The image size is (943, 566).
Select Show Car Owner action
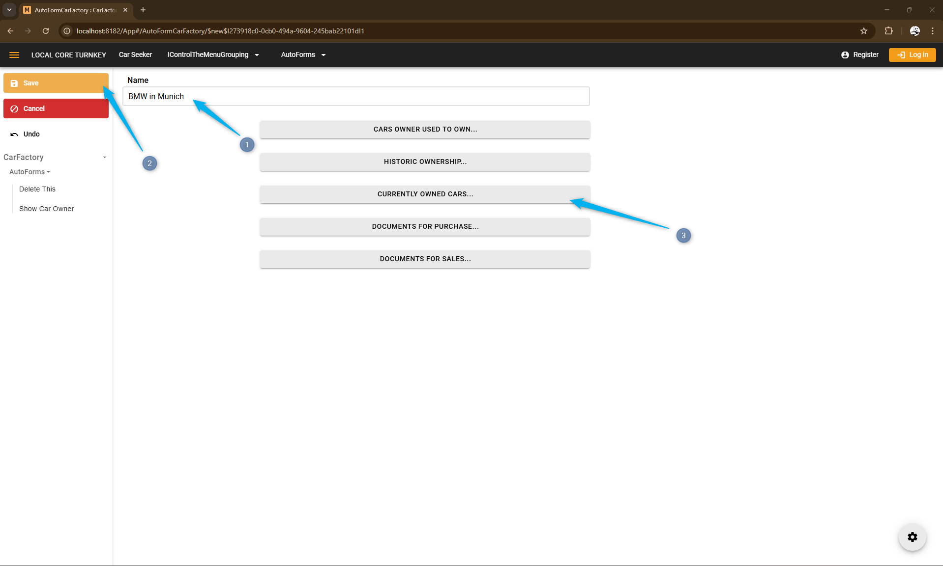tap(46, 209)
